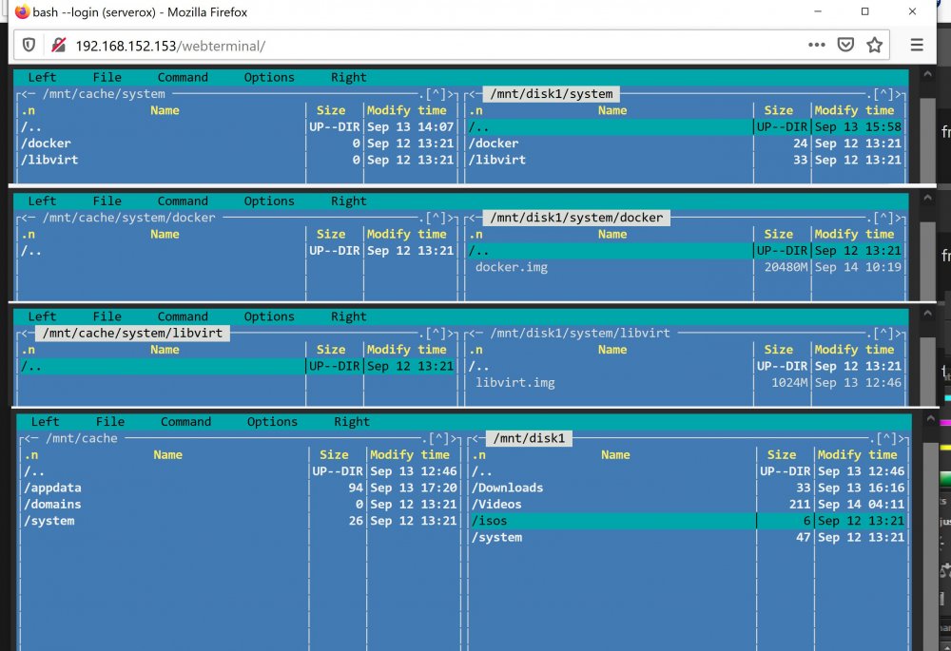The height and width of the screenshot is (651, 951).
Task: Toggle .n sort indicator in /mnt/cache panel
Action: [31, 454]
